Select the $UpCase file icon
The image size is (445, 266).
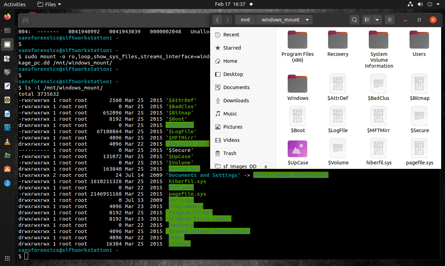297,148
